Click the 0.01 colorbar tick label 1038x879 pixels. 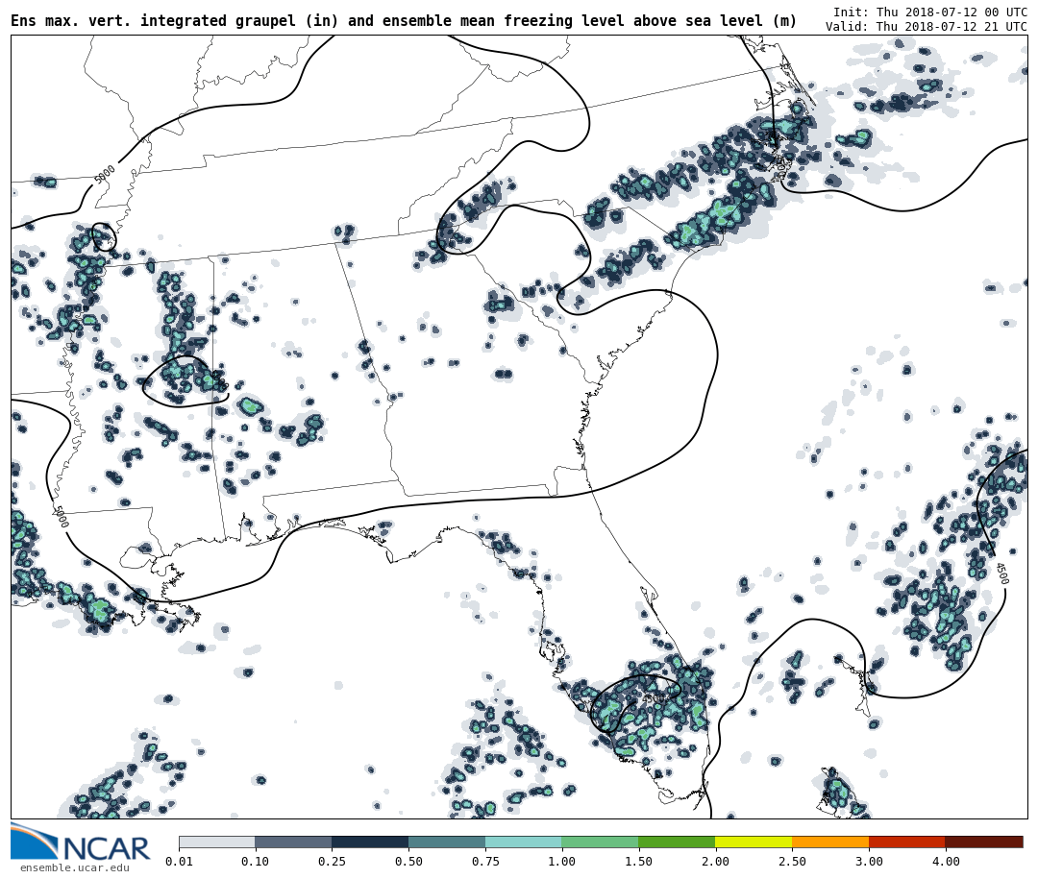(x=179, y=862)
